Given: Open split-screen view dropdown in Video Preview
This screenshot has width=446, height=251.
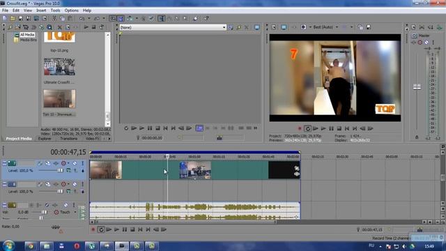Looking at the screenshot, I should [351, 27].
